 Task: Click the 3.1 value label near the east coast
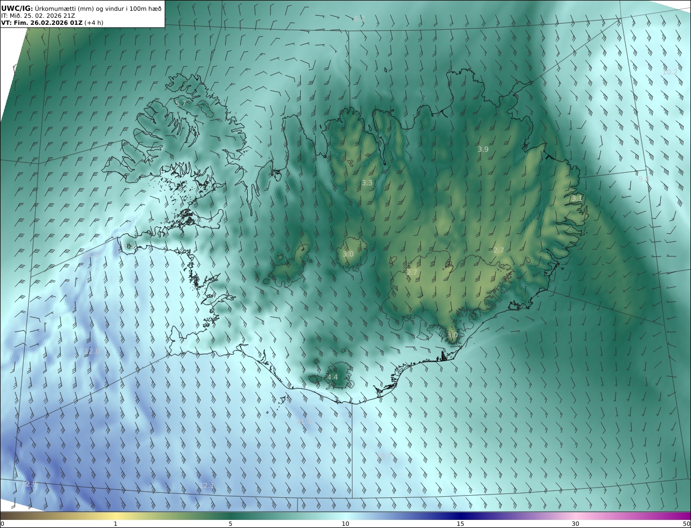577,199
